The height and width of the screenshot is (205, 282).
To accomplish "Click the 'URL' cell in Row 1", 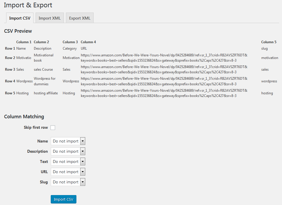I will pyautogui.click(x=84, y=48).
